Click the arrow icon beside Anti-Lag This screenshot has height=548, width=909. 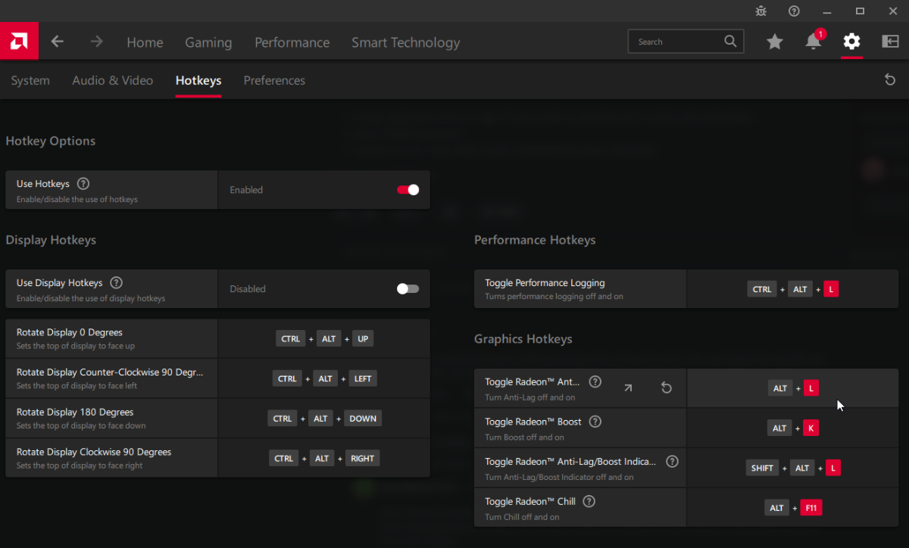[x=628, y=388]
